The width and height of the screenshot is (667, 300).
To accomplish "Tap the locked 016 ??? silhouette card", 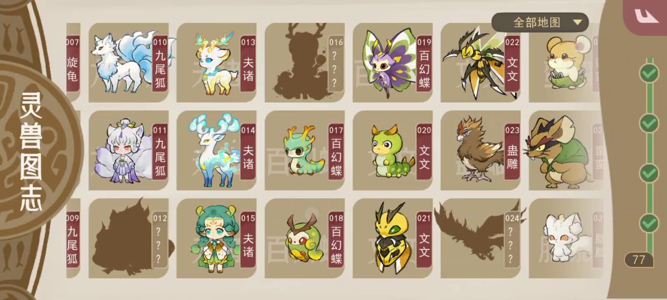I will pyautogui.click(x=304, y=62).
